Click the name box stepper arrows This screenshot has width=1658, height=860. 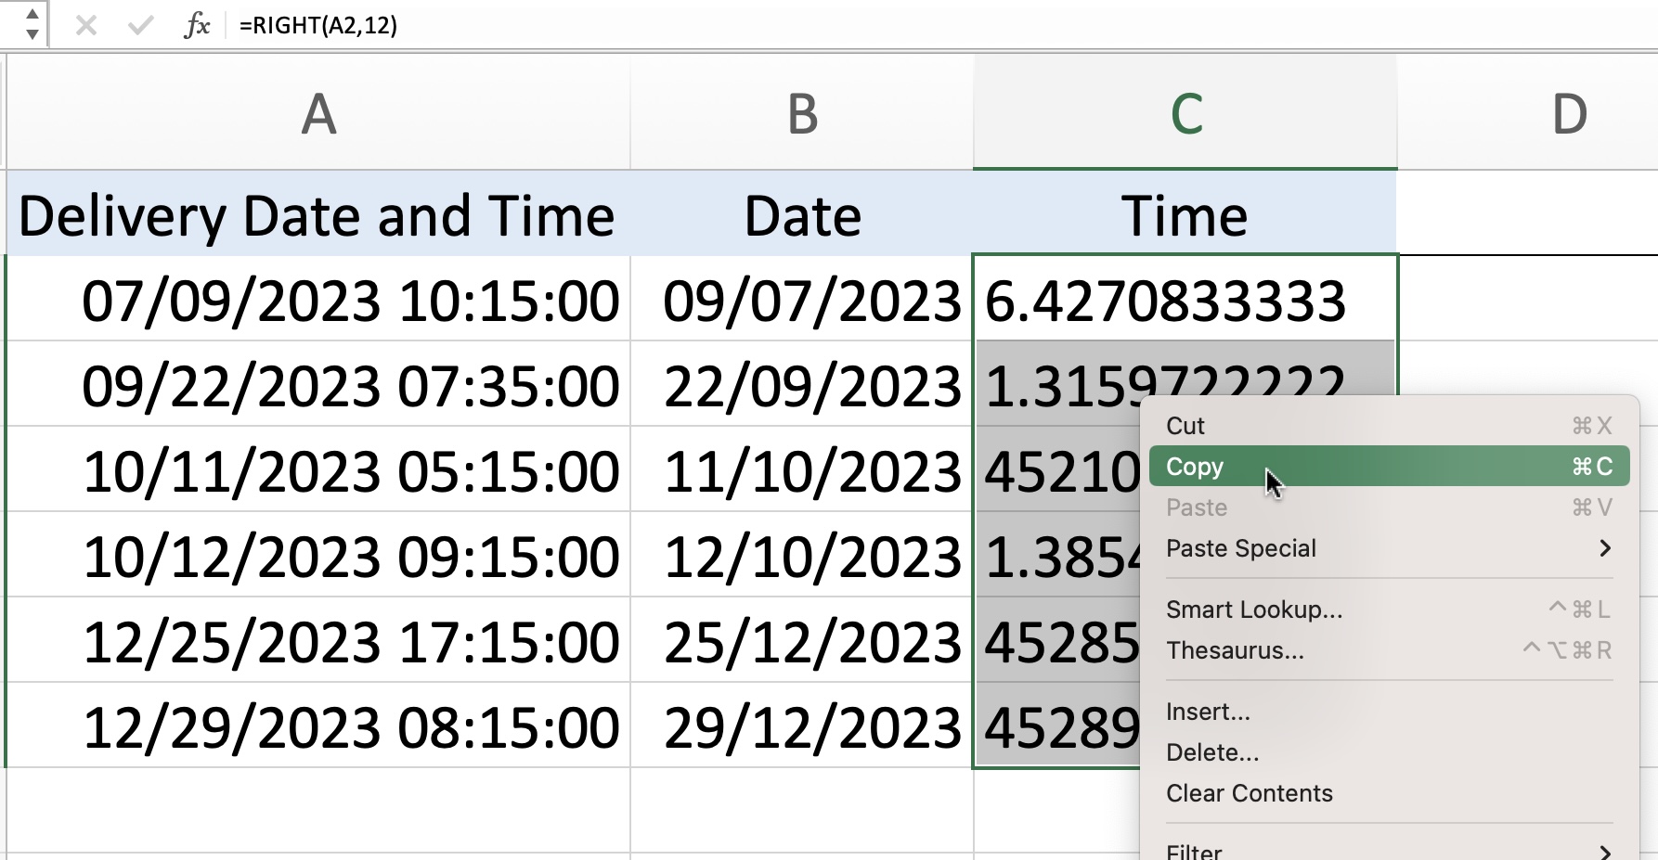[x=32, y=25]
